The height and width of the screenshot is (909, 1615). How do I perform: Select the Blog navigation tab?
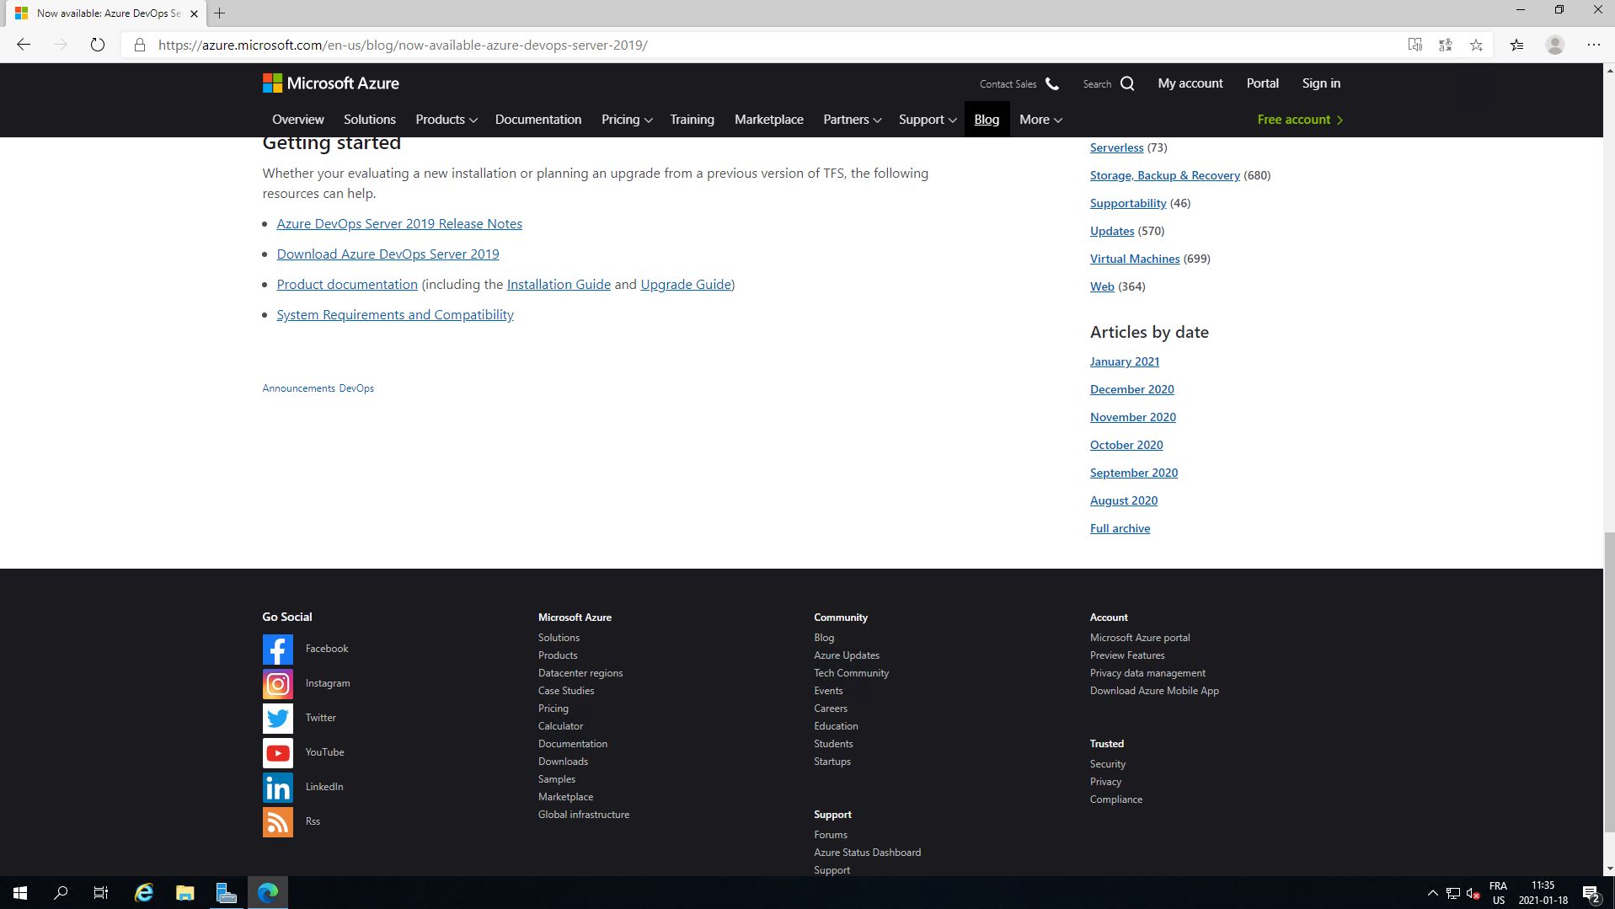point(987,120)
